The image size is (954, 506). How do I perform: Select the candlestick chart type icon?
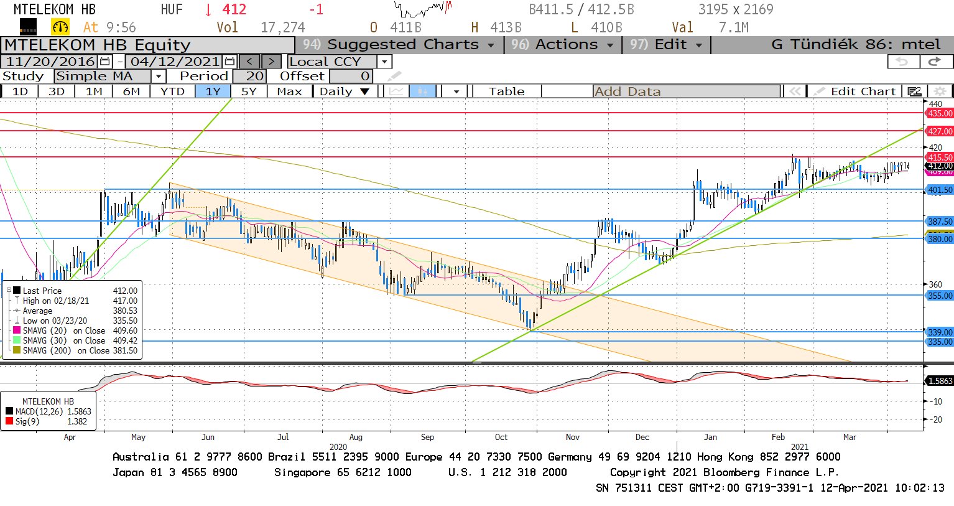(422, 91)
